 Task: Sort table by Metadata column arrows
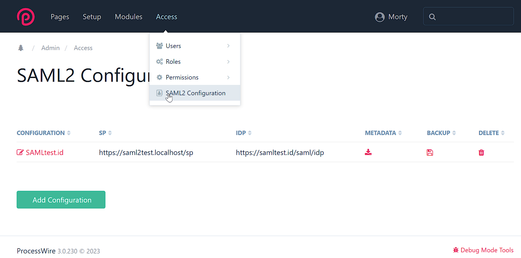(x=400, y=133)
